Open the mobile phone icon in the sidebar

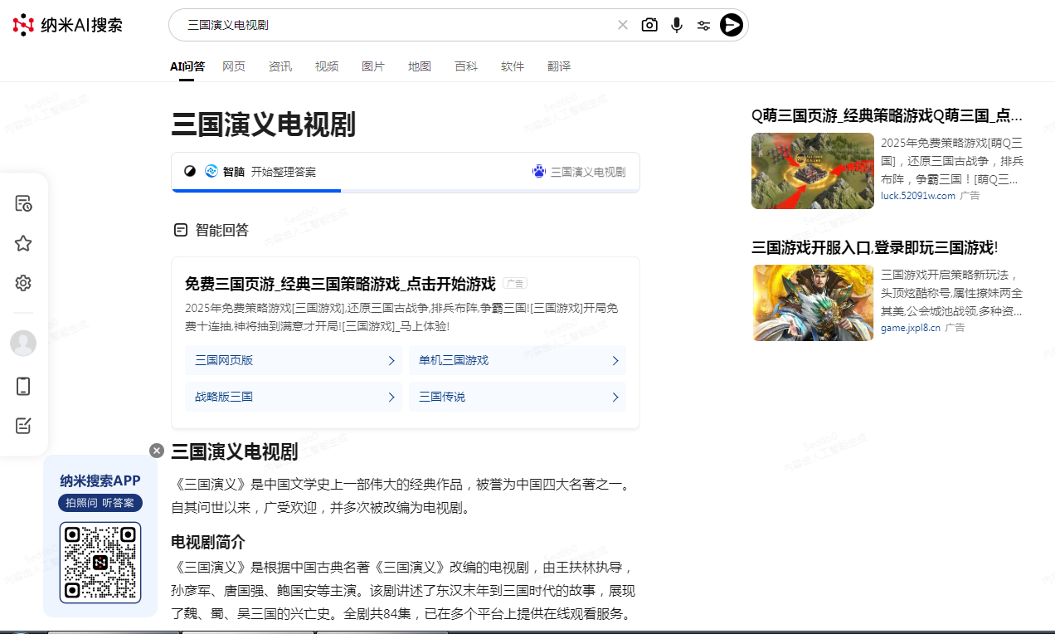22,386
